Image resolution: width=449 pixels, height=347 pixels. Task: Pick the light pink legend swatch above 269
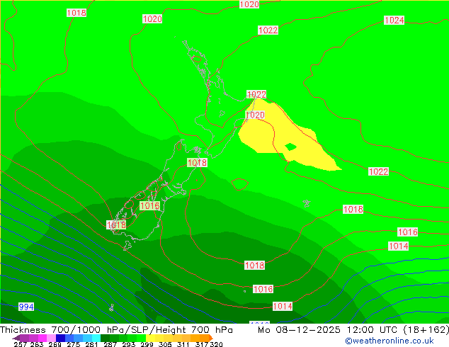51,338
